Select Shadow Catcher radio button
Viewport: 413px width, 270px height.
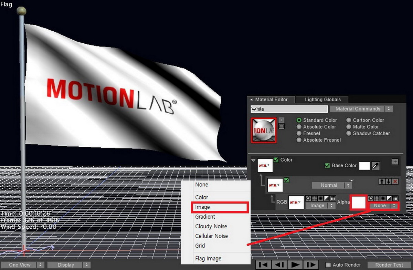pos(349,133)
